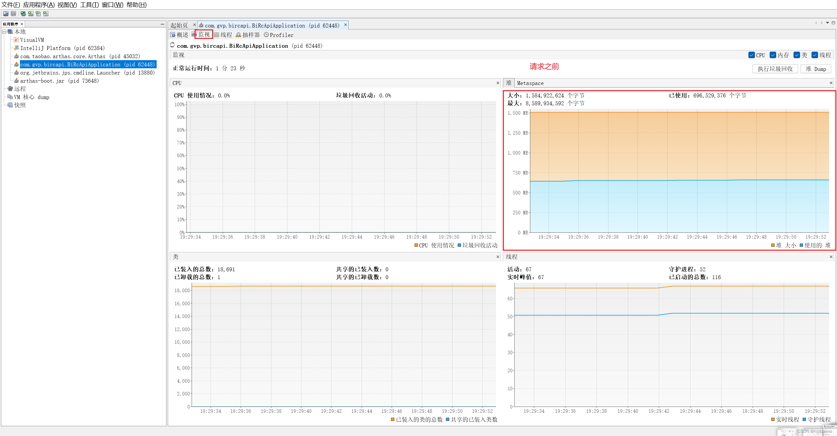
Task: Close the BiRcApiApplication editor tab
Action: pyautogui.click(x=345, y=25)
